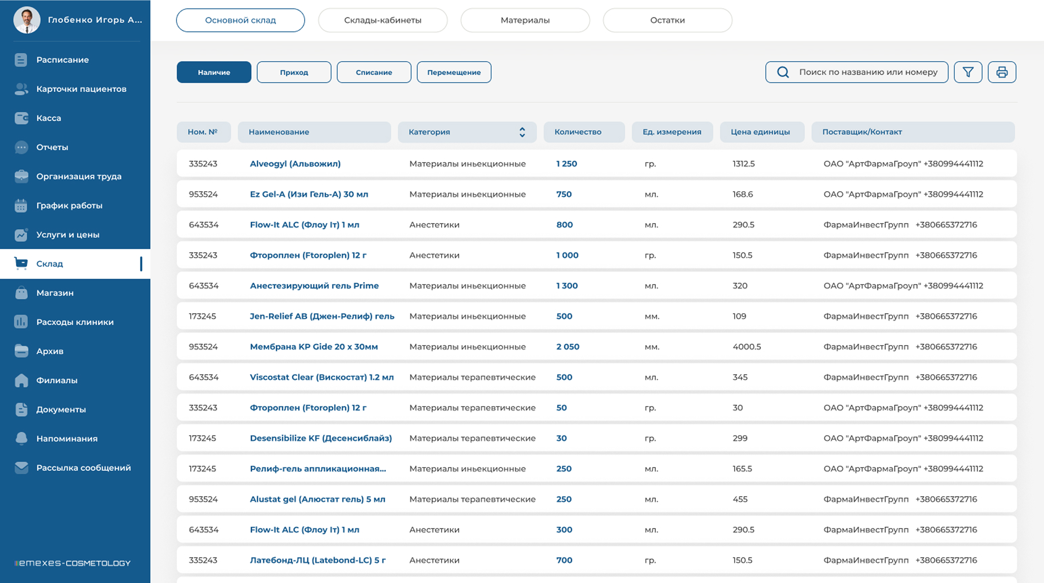Click the Рассылка сообщений envelope icon
The image size is (1044, 583).
point(21,468)
